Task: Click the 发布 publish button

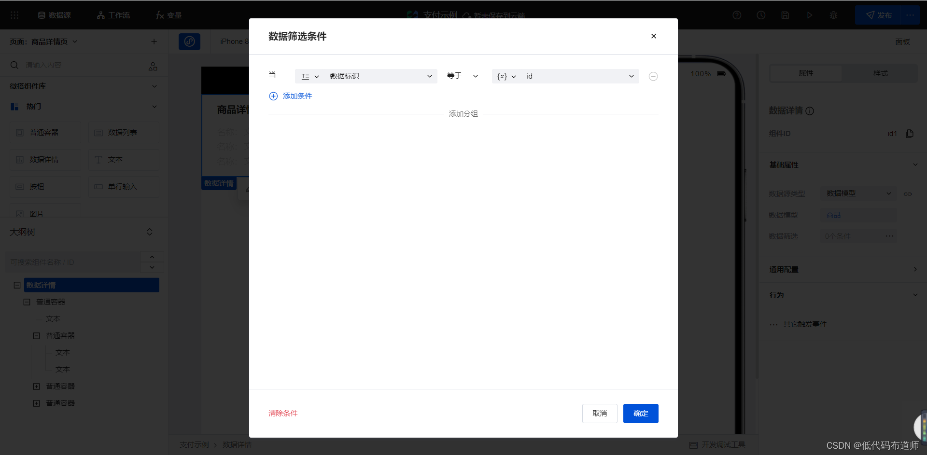Action: tap(878, 15)
